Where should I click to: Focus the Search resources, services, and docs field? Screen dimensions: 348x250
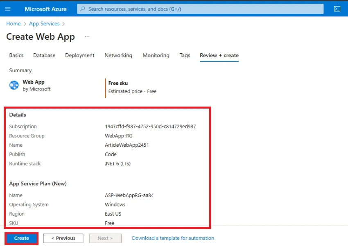200,9
